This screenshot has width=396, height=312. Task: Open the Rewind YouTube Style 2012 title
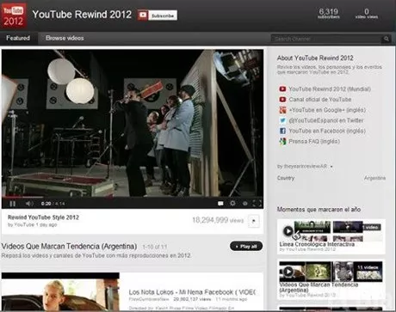[x=43, y=217]
